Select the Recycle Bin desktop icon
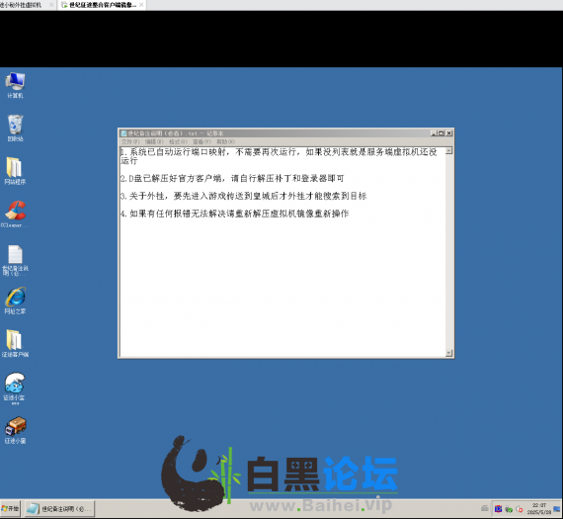563x519 pixels. 15,128
